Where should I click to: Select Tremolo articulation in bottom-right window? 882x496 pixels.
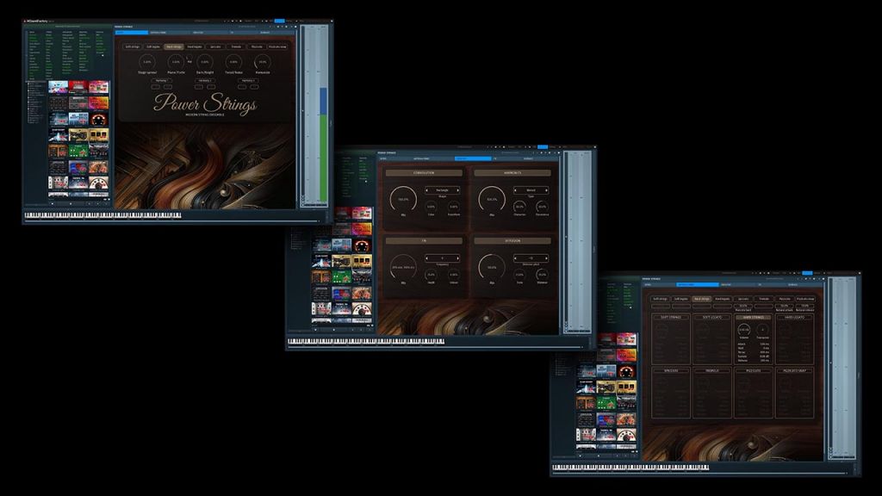click(x=764, y=299)
